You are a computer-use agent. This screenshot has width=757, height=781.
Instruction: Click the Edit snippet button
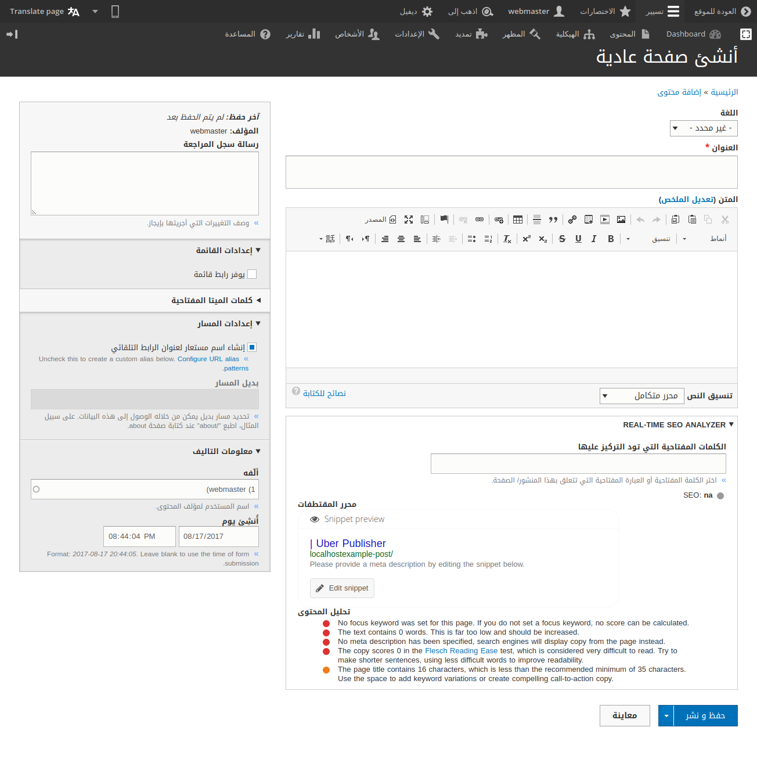tap(342, 588)
